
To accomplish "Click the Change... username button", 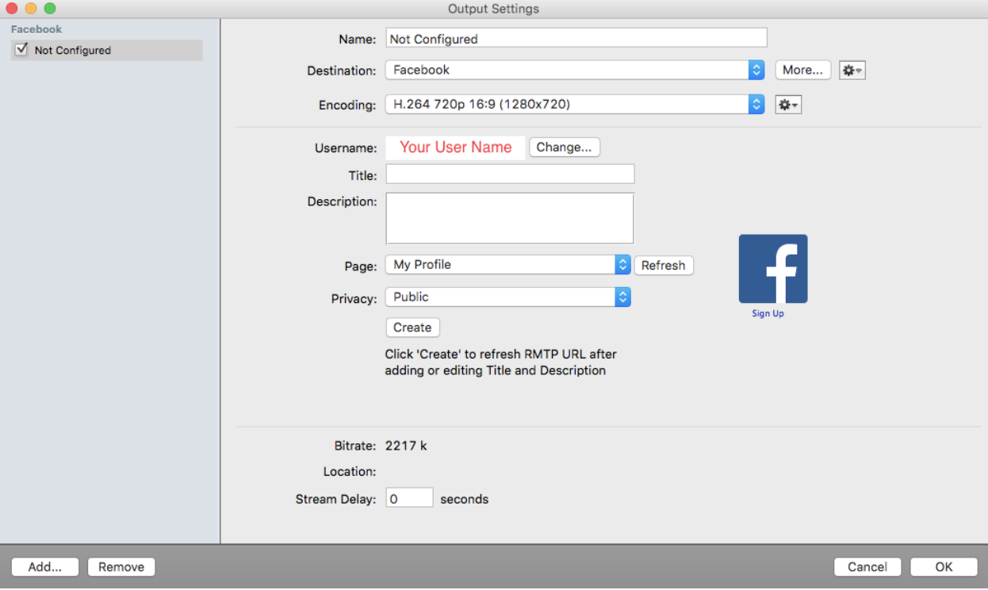I will click(565, 147).
